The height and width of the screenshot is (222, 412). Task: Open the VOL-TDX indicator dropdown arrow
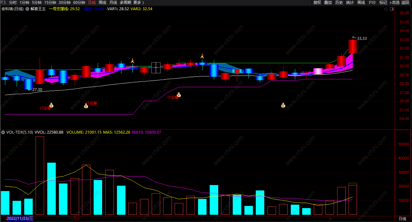click(3, 132)
